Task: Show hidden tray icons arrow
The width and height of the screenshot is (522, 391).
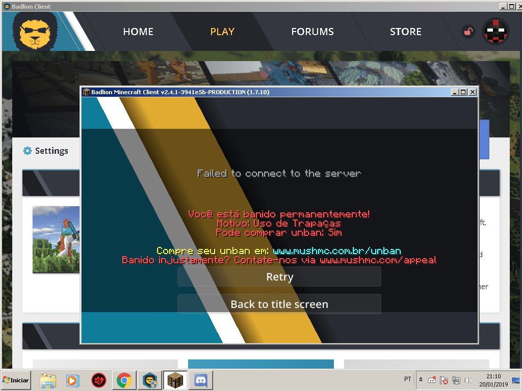Action: click(x=421, y=380)
